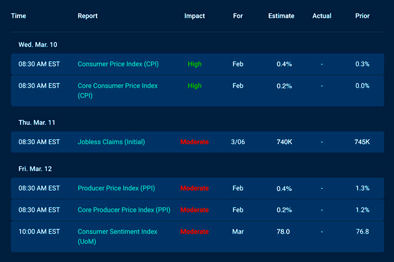Click the Estimate column header
Screen dimensions: 394x262
point(281,16)
